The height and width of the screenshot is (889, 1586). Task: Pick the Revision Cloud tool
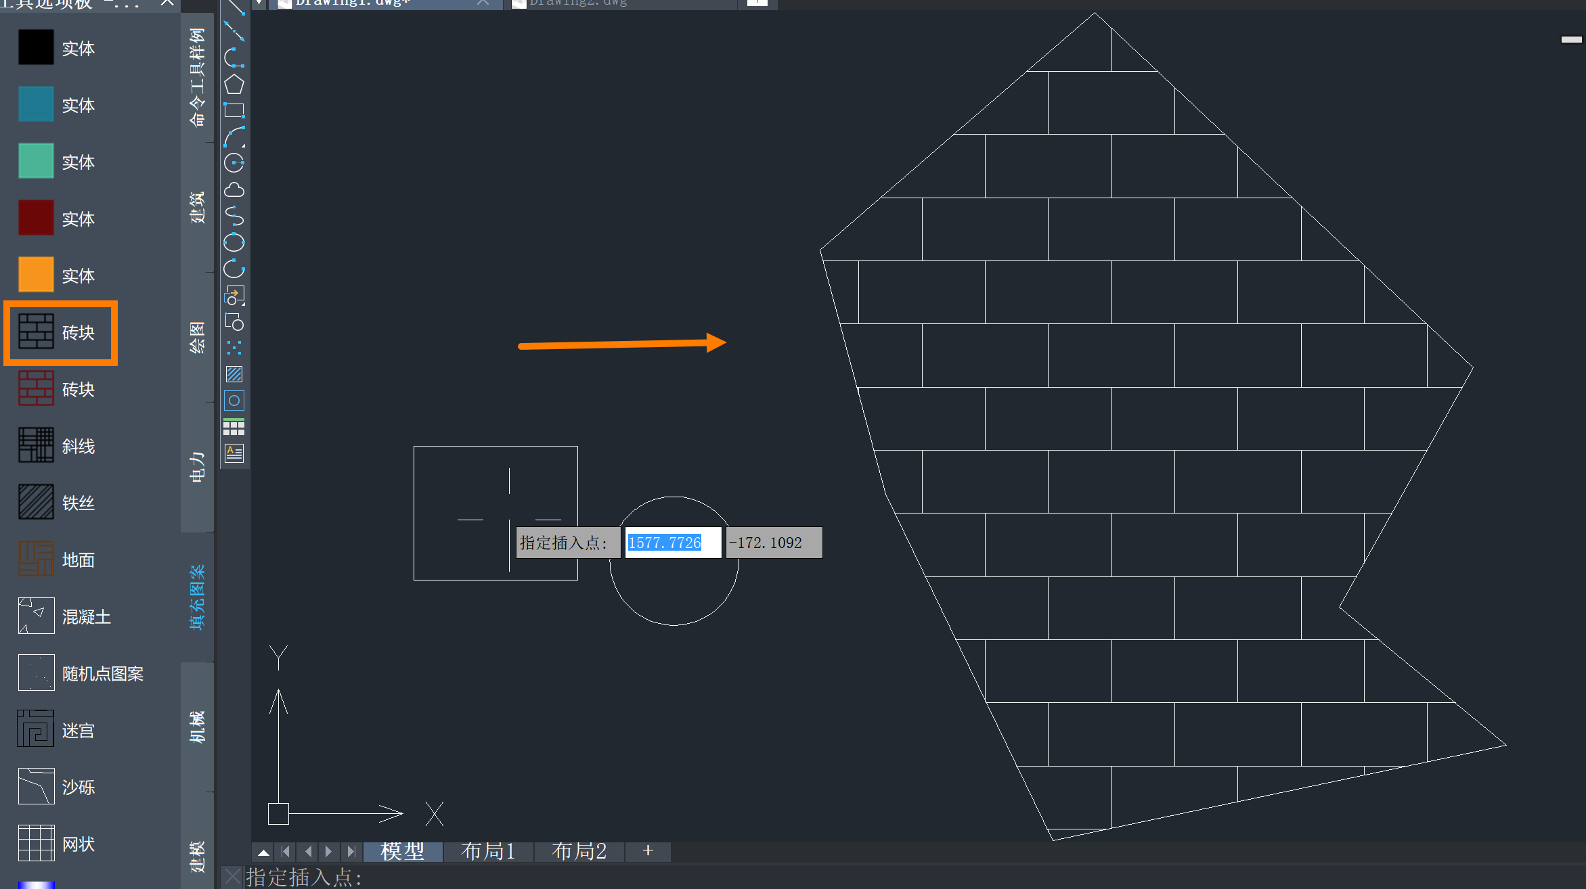pyautogui.click(x=234, y=190)
